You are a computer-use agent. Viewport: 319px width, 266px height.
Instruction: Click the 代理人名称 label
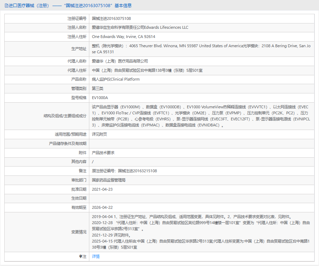(77, 61)
